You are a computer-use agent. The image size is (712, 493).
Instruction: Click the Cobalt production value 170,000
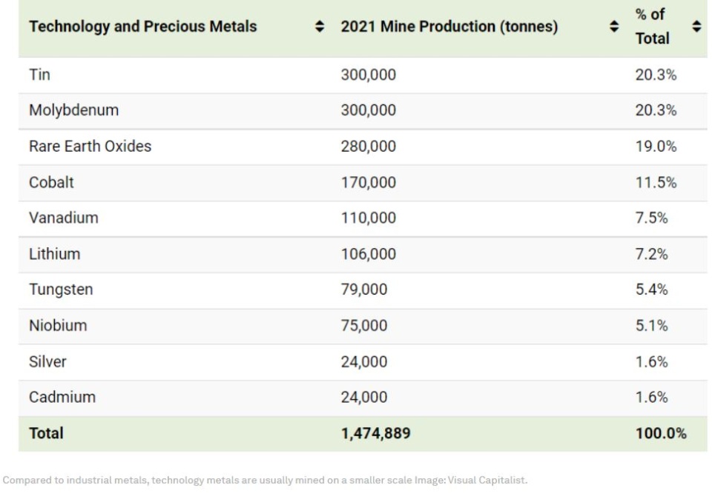click(368, 182)
